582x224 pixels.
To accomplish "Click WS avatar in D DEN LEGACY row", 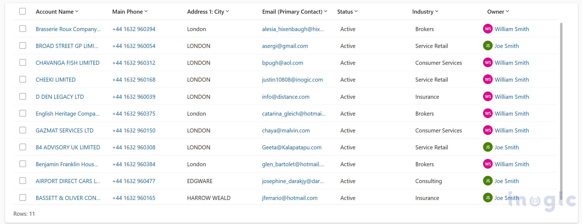I will pos(488,97).
